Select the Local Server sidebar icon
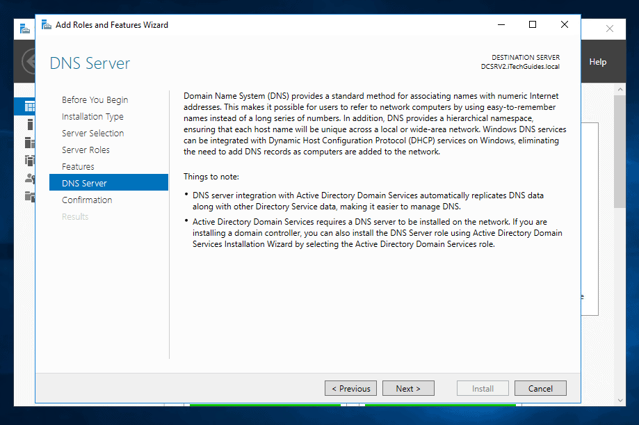The width and height of the screenshot is (639, 425). 30,124
